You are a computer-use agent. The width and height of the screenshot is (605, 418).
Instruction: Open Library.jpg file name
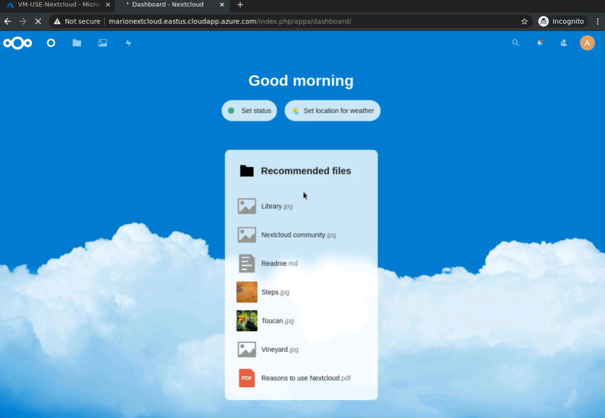(277, 206)
